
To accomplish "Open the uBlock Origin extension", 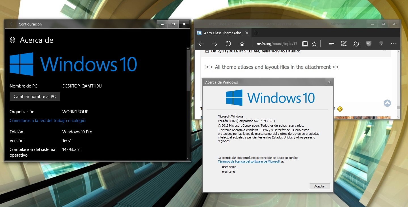I will point(369,44).
